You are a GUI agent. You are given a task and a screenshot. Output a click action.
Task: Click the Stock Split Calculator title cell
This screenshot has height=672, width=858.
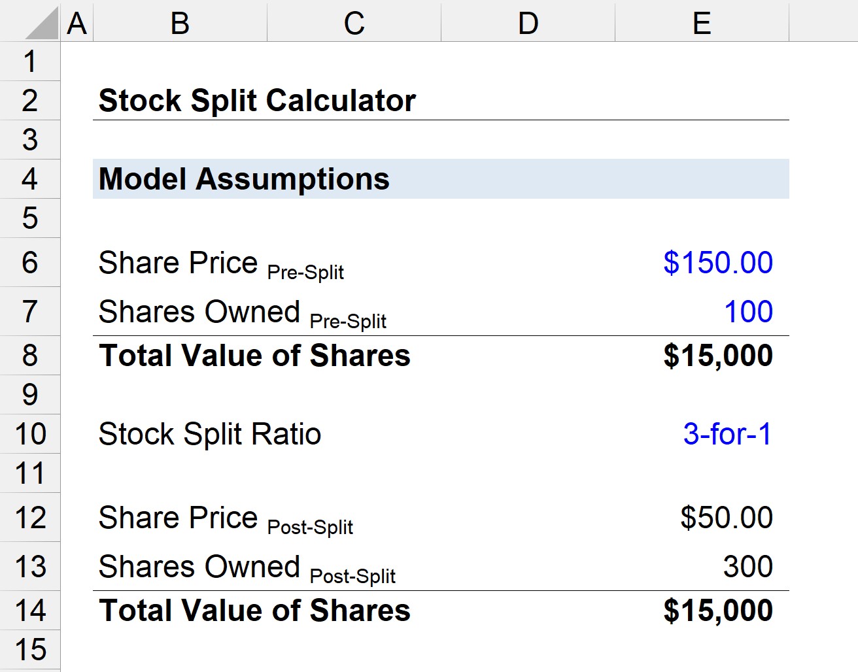coord(257,101)
